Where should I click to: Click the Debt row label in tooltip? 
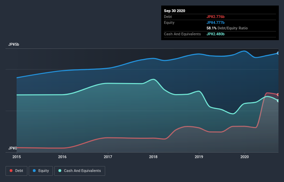pos(168,17)
